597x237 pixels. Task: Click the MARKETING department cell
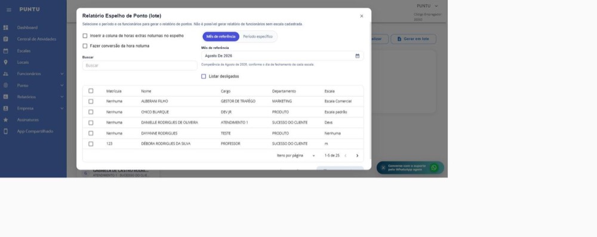[282, 101]
